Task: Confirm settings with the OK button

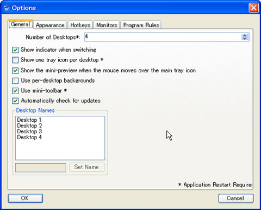Action: [x=26, y=198]
